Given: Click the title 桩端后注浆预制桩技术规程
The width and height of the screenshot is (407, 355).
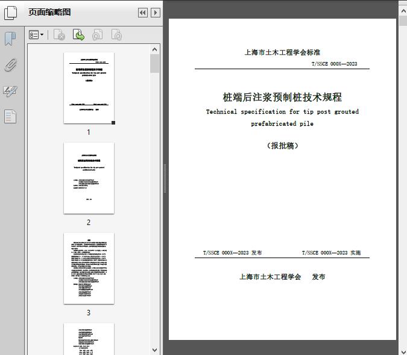Looking at the screenshot, I should [282, 97].
